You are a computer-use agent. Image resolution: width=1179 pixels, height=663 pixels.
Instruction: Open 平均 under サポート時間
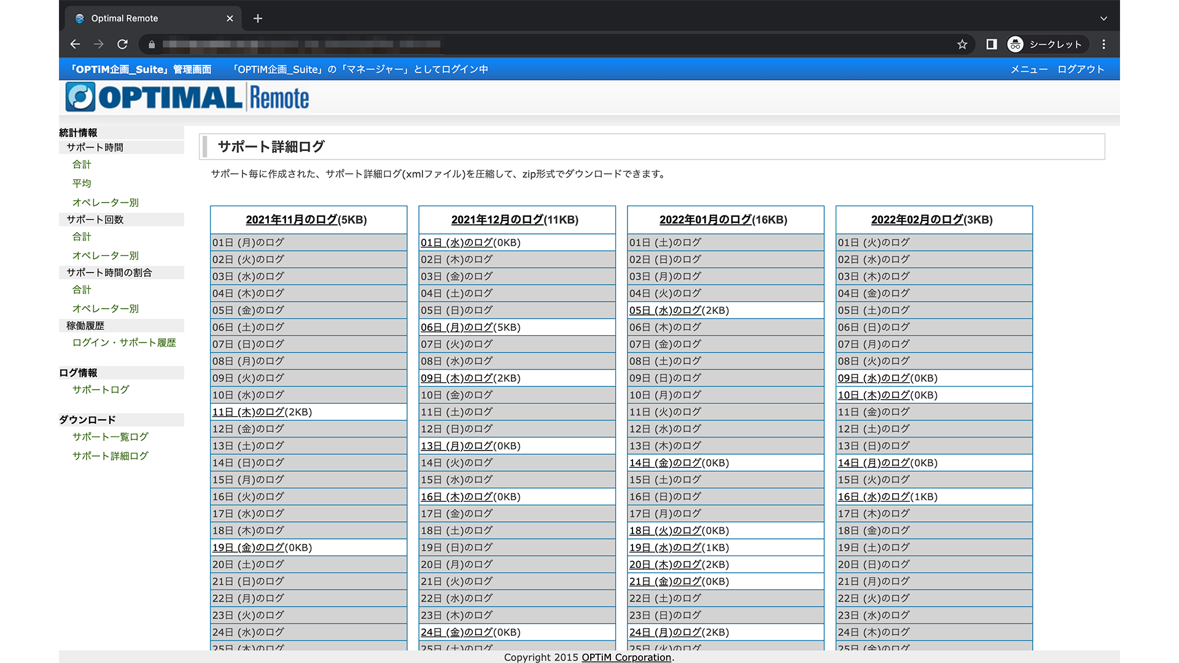click(x=82, y=184)
